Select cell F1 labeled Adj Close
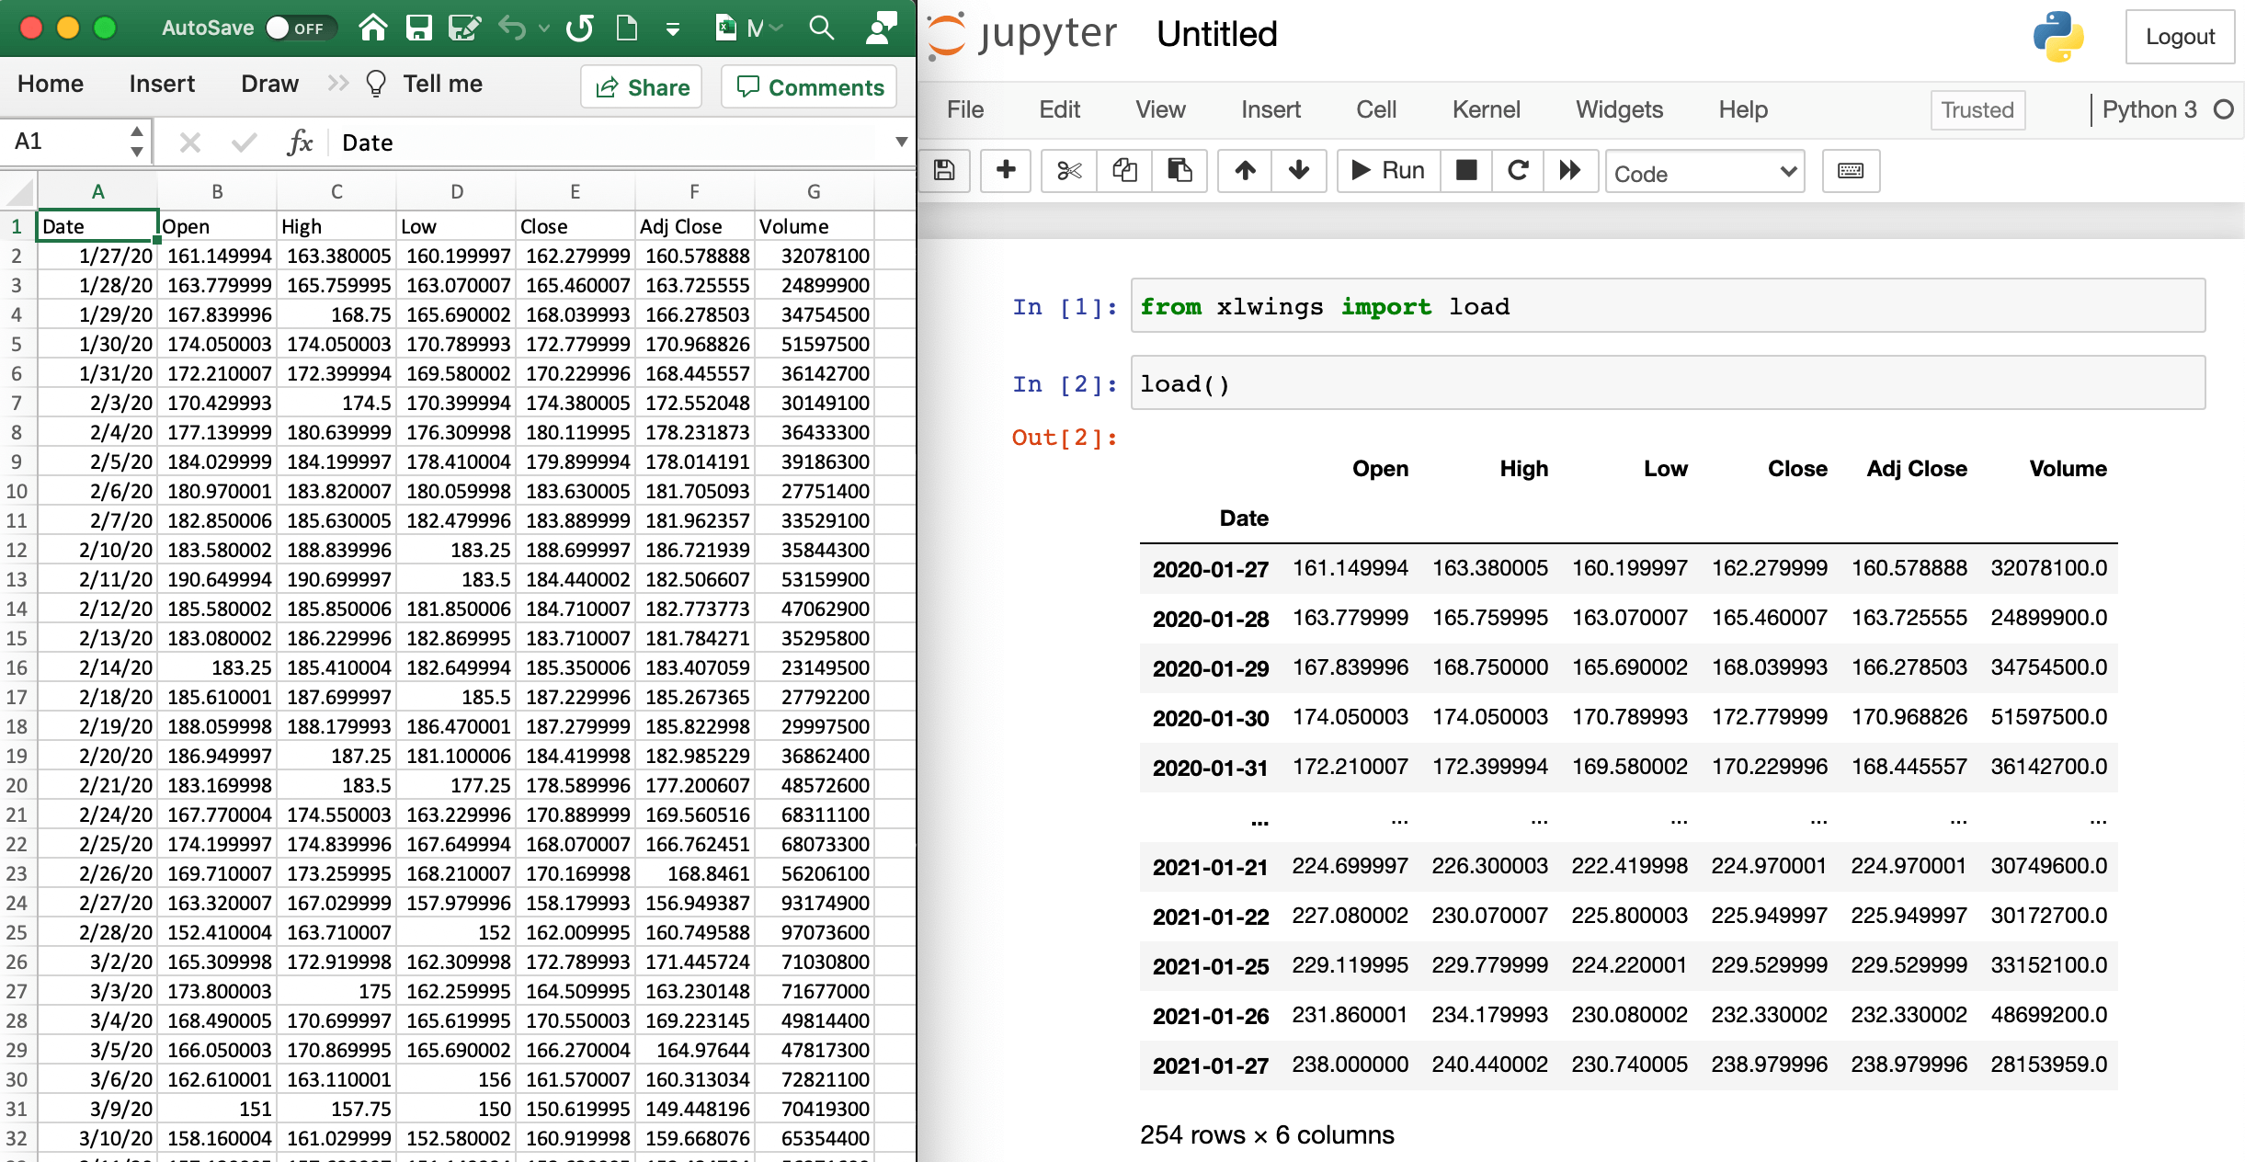Screen dimensions: 2245x1162 point(694,226)
